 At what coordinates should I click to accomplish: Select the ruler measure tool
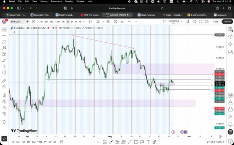tap(4, 81)
